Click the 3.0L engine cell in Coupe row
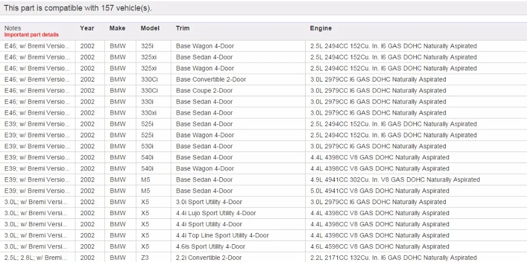 tap(378, 90)
